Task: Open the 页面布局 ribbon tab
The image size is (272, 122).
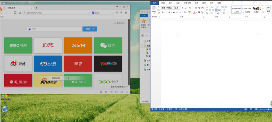Action: coord(187,3)
